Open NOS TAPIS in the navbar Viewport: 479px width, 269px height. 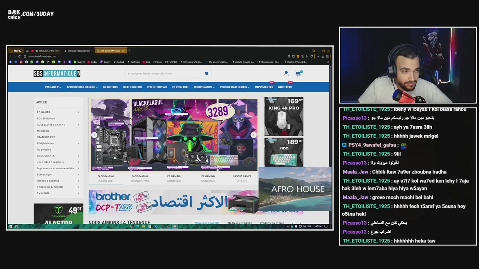tap(285, 87)
